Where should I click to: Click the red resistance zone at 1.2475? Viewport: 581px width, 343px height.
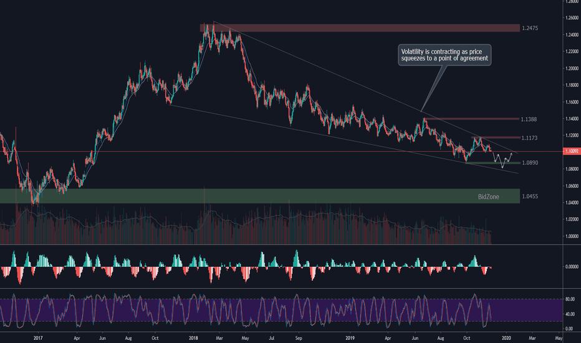tap(359, 28)
